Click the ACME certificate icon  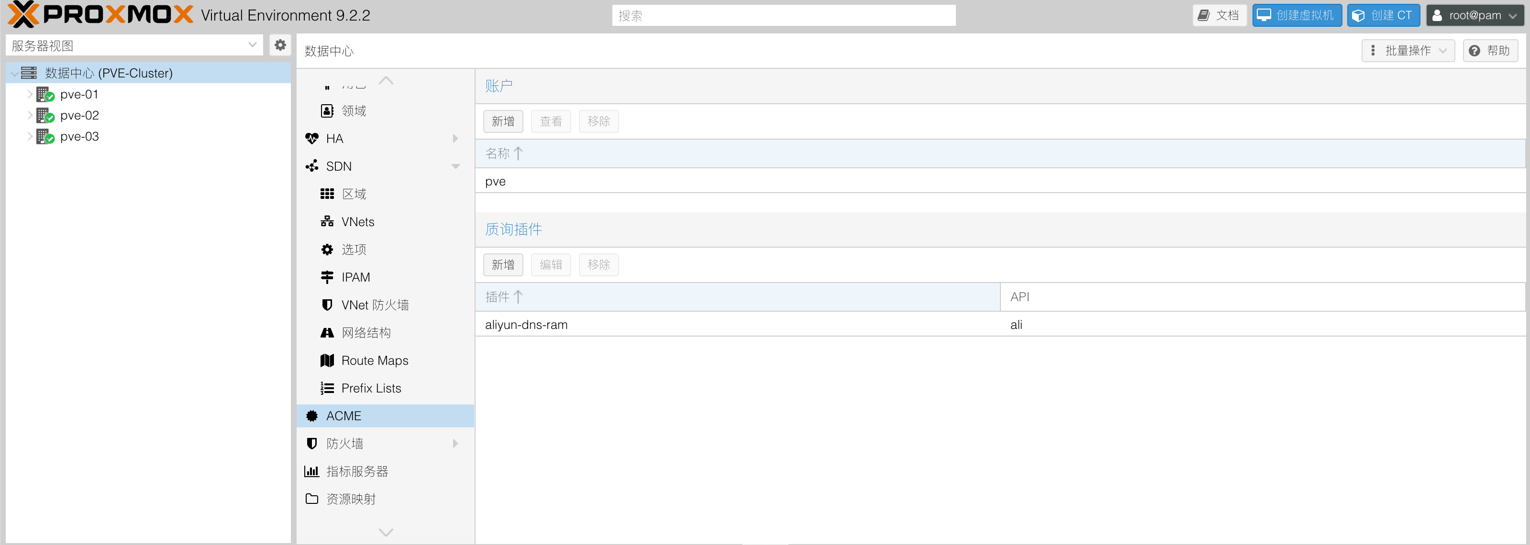click(x=312, y=416)
